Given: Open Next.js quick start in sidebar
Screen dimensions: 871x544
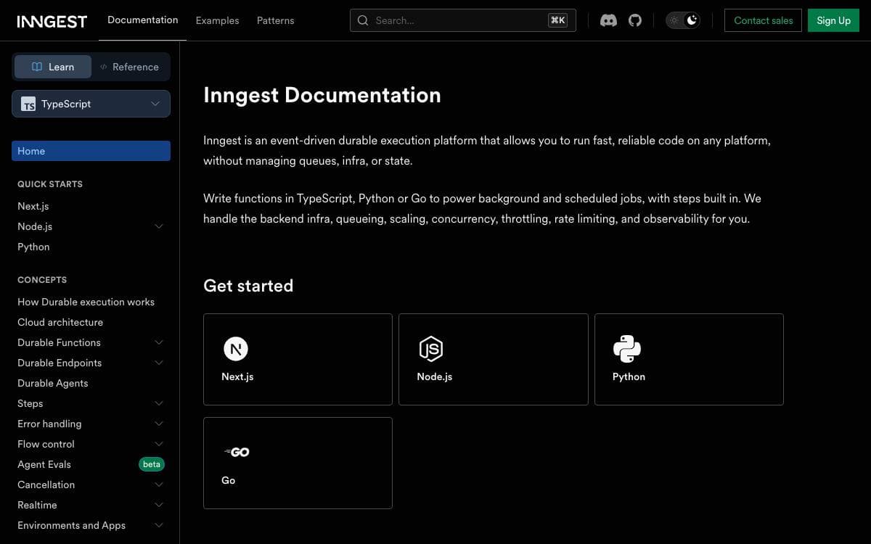Looking at the screenshot, I should coord(33,206).
